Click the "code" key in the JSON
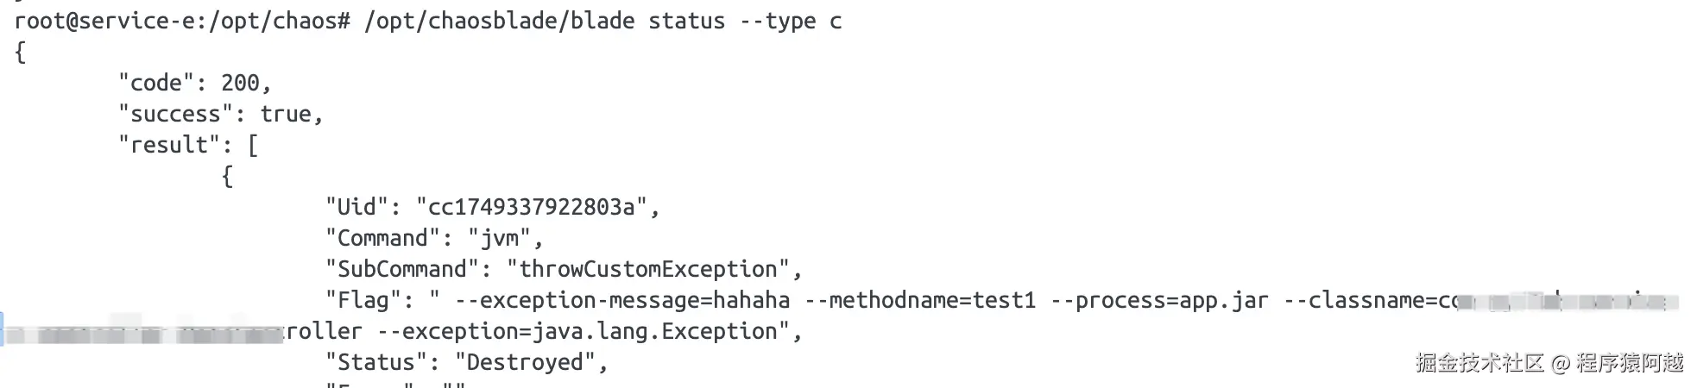Screen dimensions: 1697x388 pos(156,83)
